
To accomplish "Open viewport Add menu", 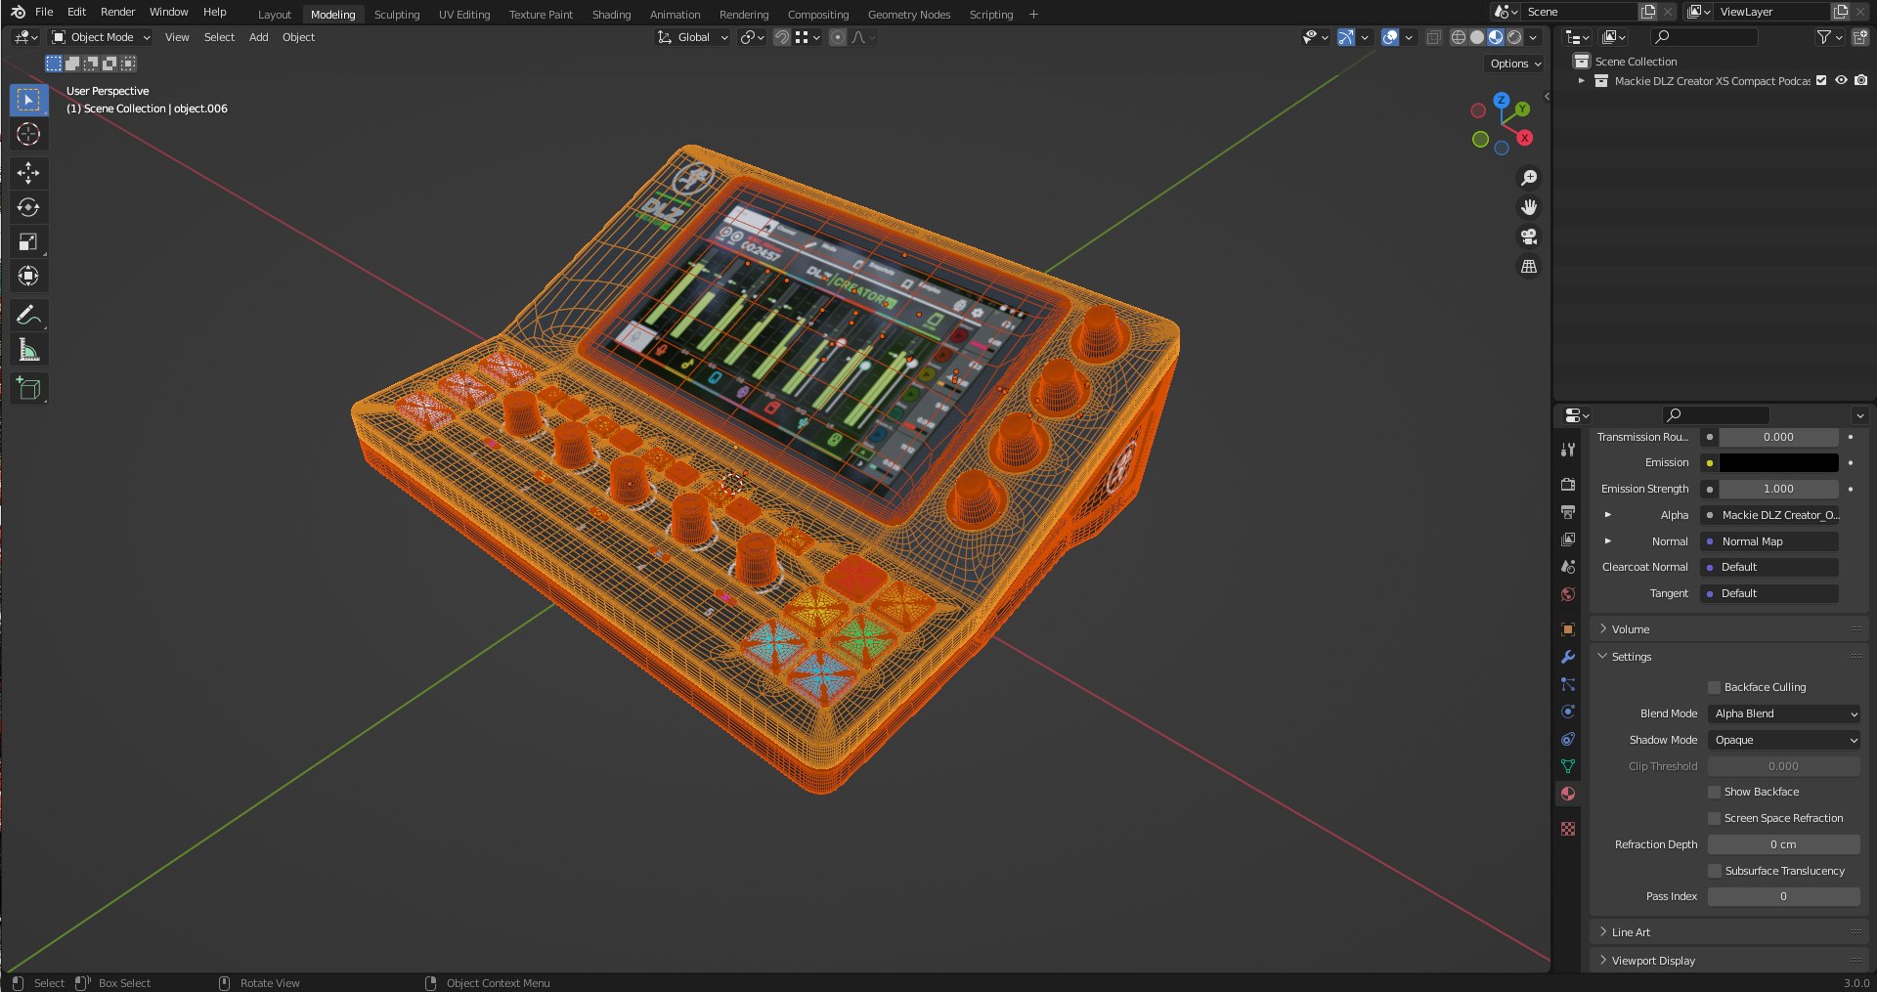I will 258,37.
